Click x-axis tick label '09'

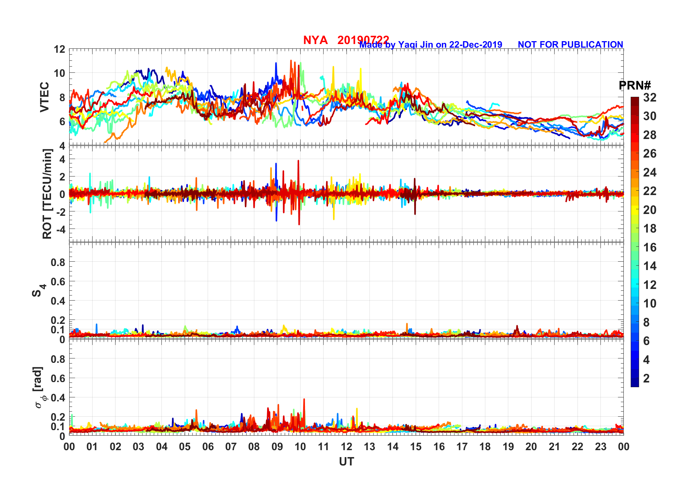[277, 447]
